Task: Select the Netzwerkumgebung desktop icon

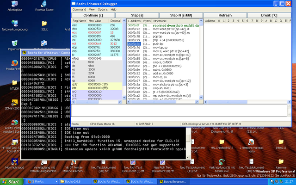Action: [x=14, y=25]
